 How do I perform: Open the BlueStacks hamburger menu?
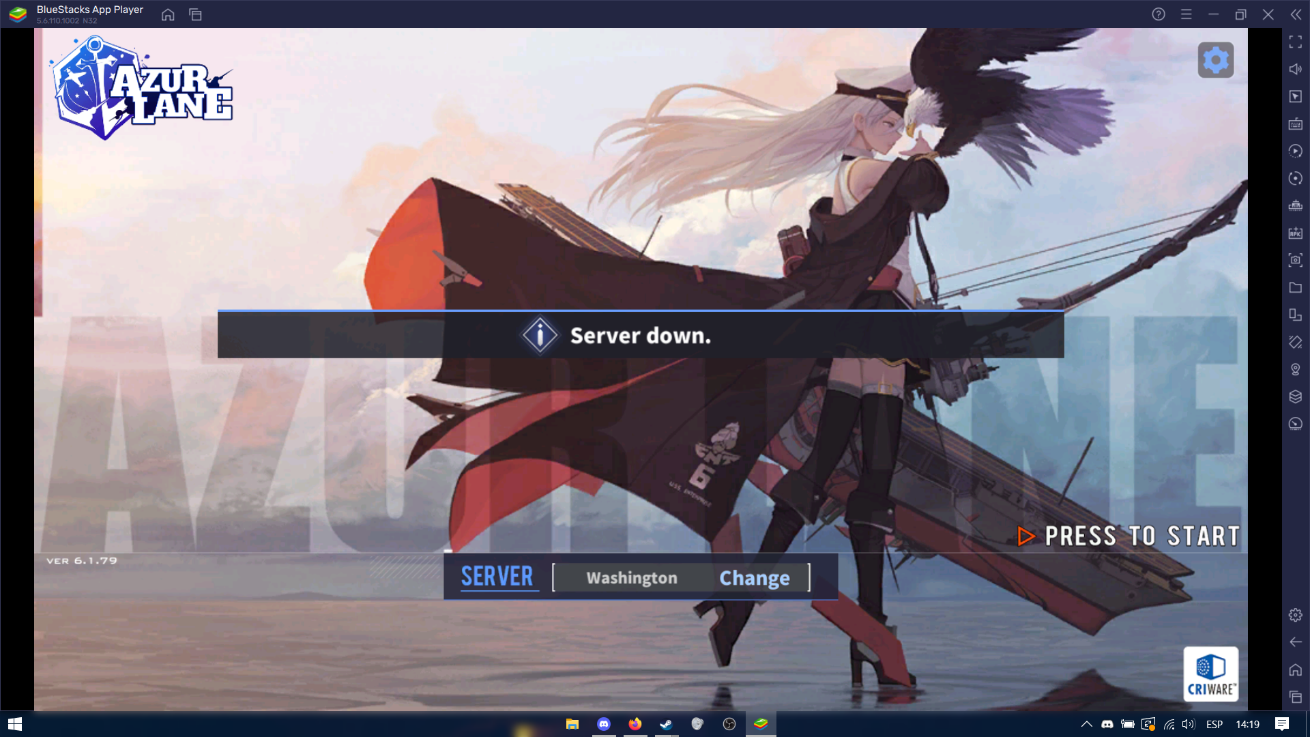1187,14
